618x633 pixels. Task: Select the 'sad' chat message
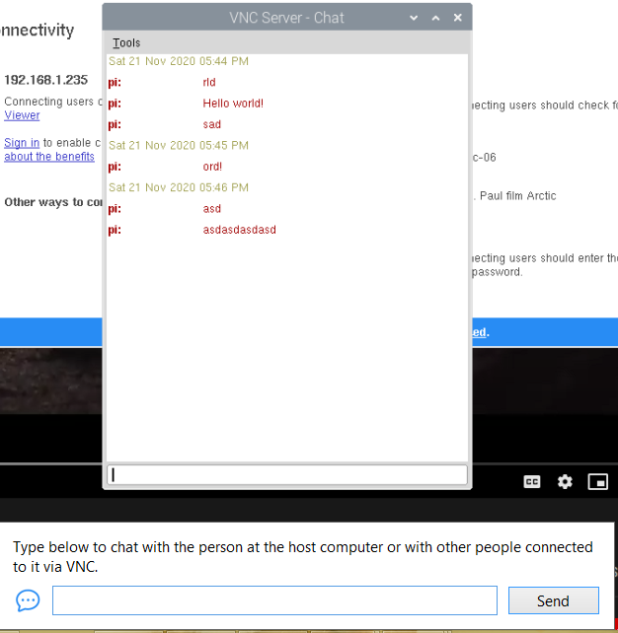click(x=212, y=124)
